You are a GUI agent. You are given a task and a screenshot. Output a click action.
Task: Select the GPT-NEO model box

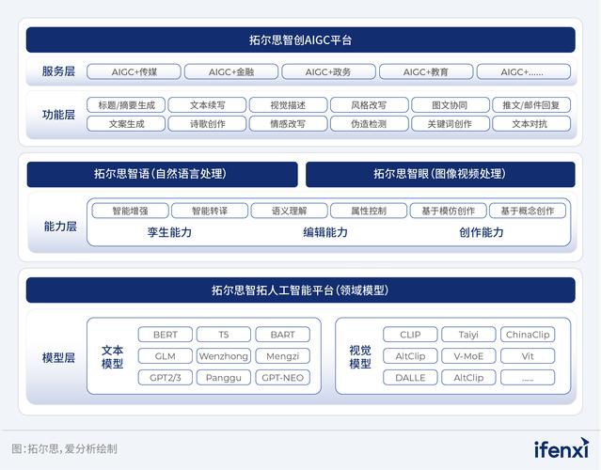pos(282,377)
